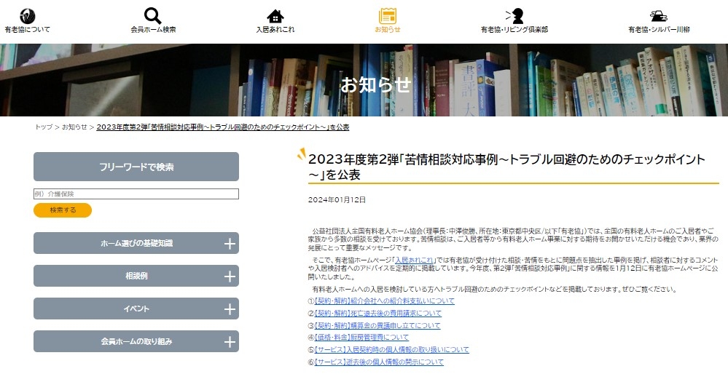Open the 会員ホーム検索 menu label
The width and height of the screenshot is (728, 374).
(x=153, y=30)
